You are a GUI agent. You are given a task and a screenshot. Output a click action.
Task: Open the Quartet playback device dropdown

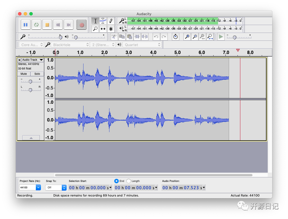click(x=142, y=45)
